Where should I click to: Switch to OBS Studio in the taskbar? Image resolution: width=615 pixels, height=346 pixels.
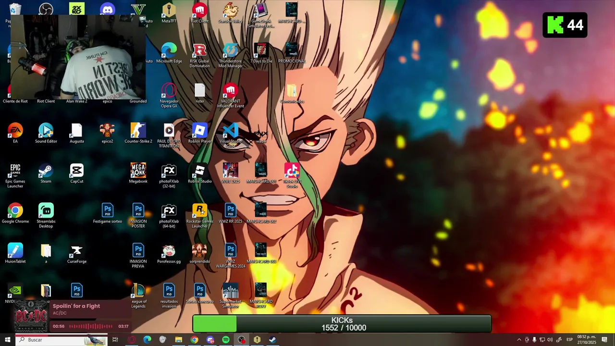coord(241,340)
